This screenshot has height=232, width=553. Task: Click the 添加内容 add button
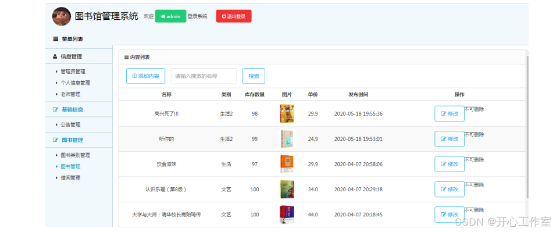[x=145, y=76]
